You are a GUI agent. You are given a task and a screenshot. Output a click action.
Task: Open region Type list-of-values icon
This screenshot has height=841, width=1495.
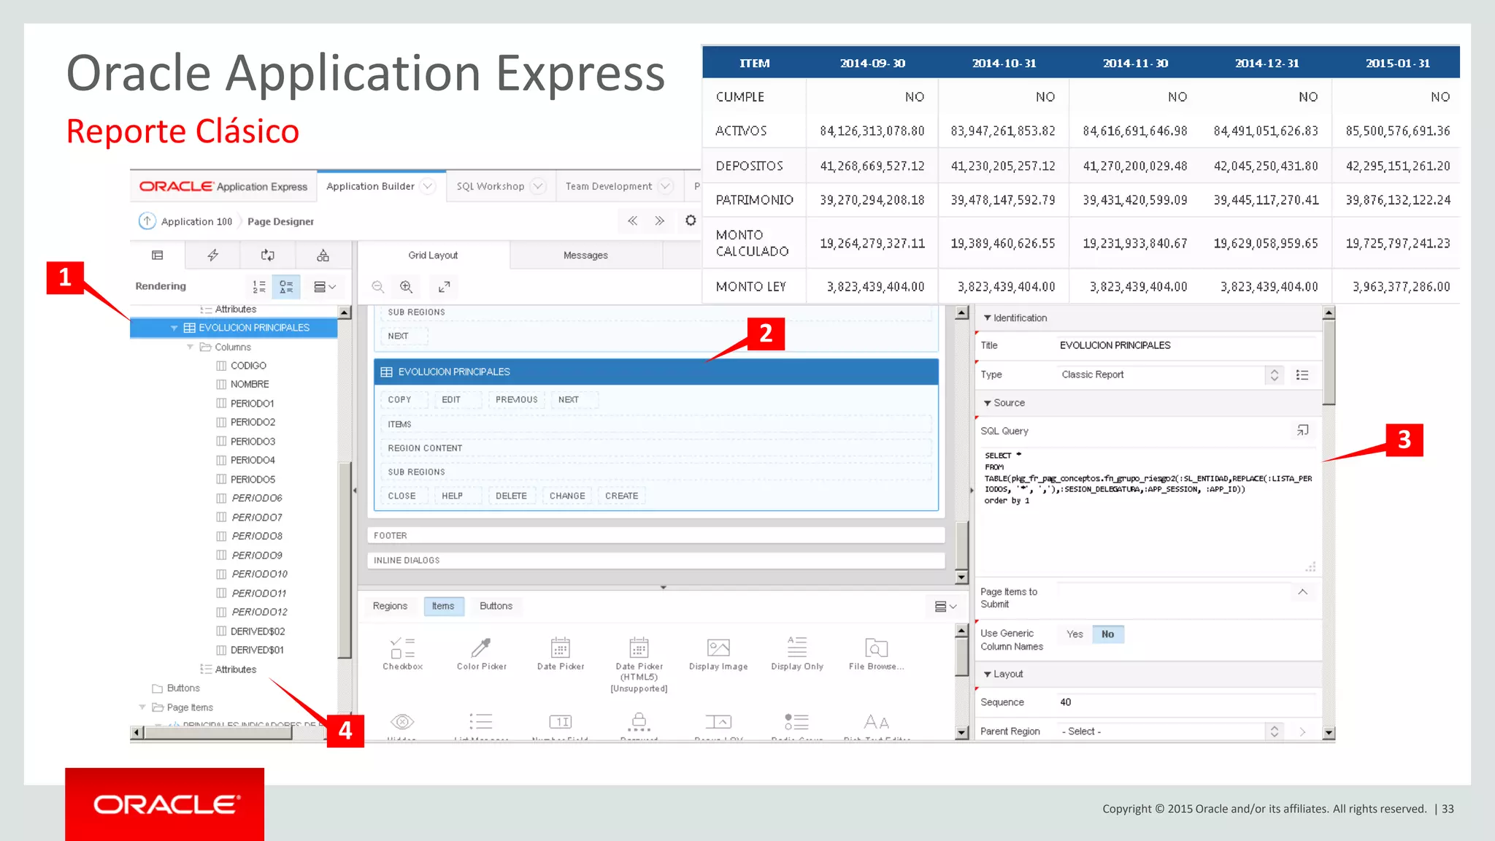(x=1302, y=375)
